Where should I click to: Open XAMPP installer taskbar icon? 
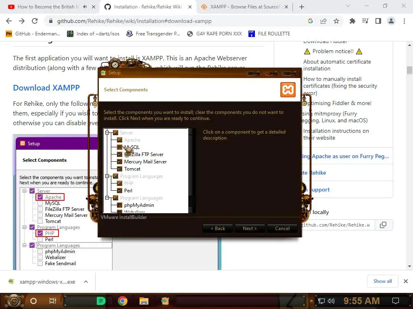165,301
